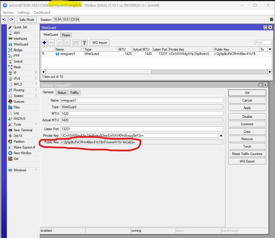
Task: Switch to the Traffic tab
Action: pyautogui.click(x=74, y=92)
